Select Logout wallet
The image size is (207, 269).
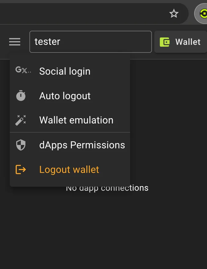[69, 169]
